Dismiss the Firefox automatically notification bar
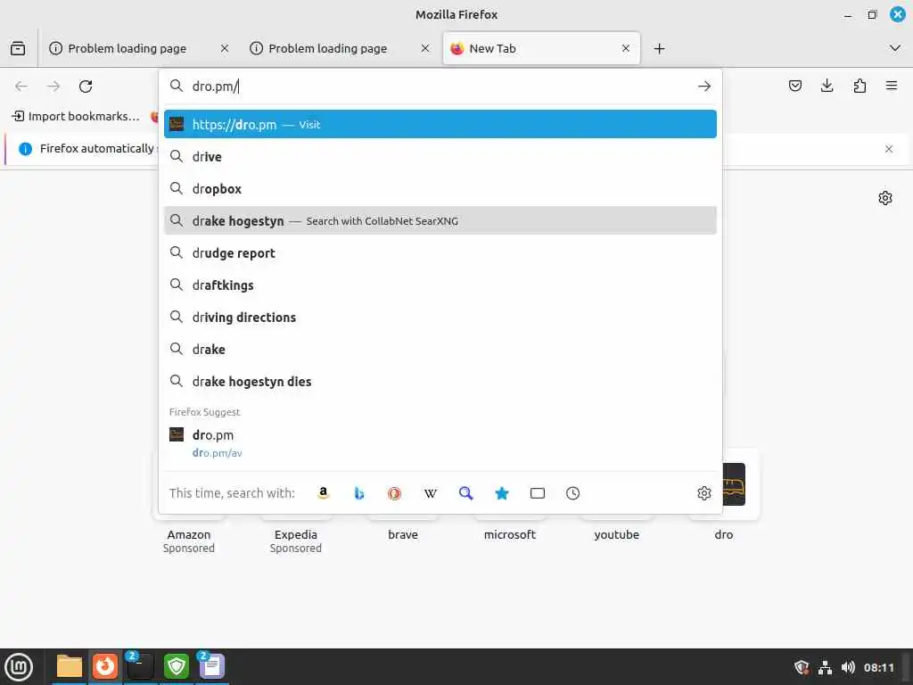This screenshot has height=685, width=913. pyautogui.click(x=889, y=149)
